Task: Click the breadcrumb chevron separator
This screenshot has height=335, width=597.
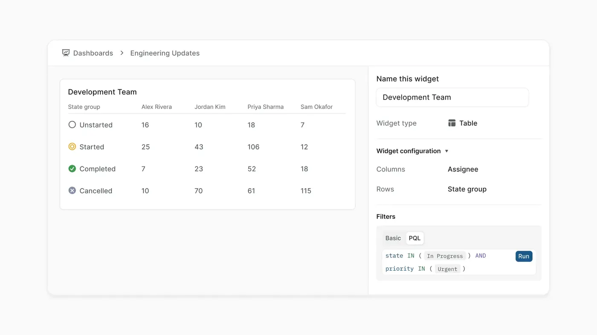Action: point(122,53)
